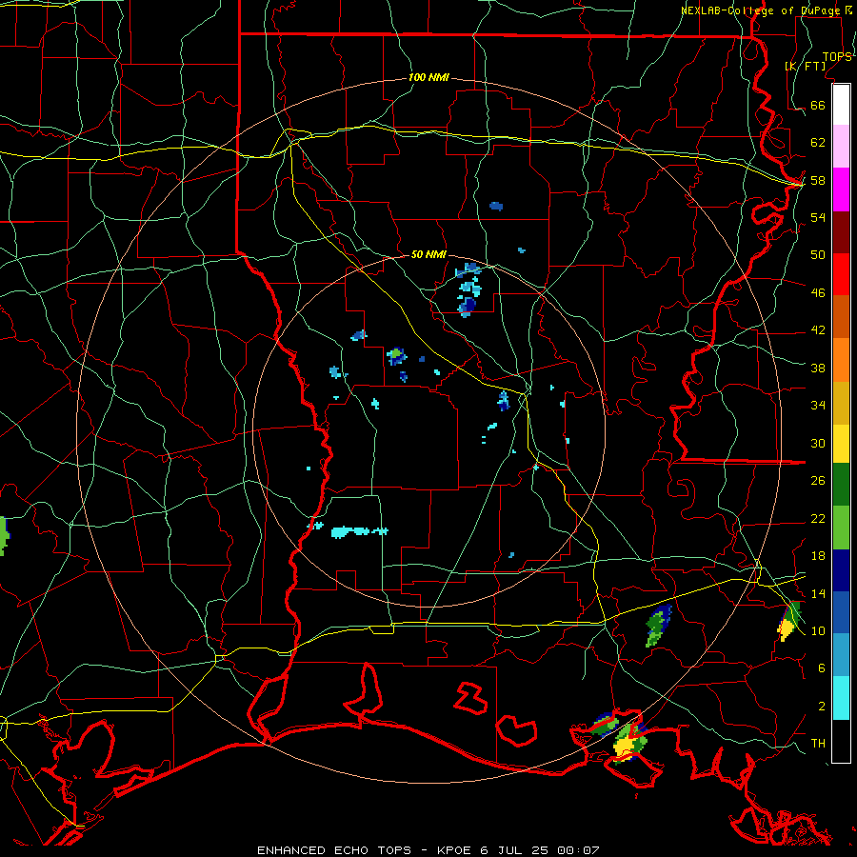Image resolution: width=857 pixels, height=857 pixels.
Task: Click the light pink legend band
Action: [x=841, y=147]
